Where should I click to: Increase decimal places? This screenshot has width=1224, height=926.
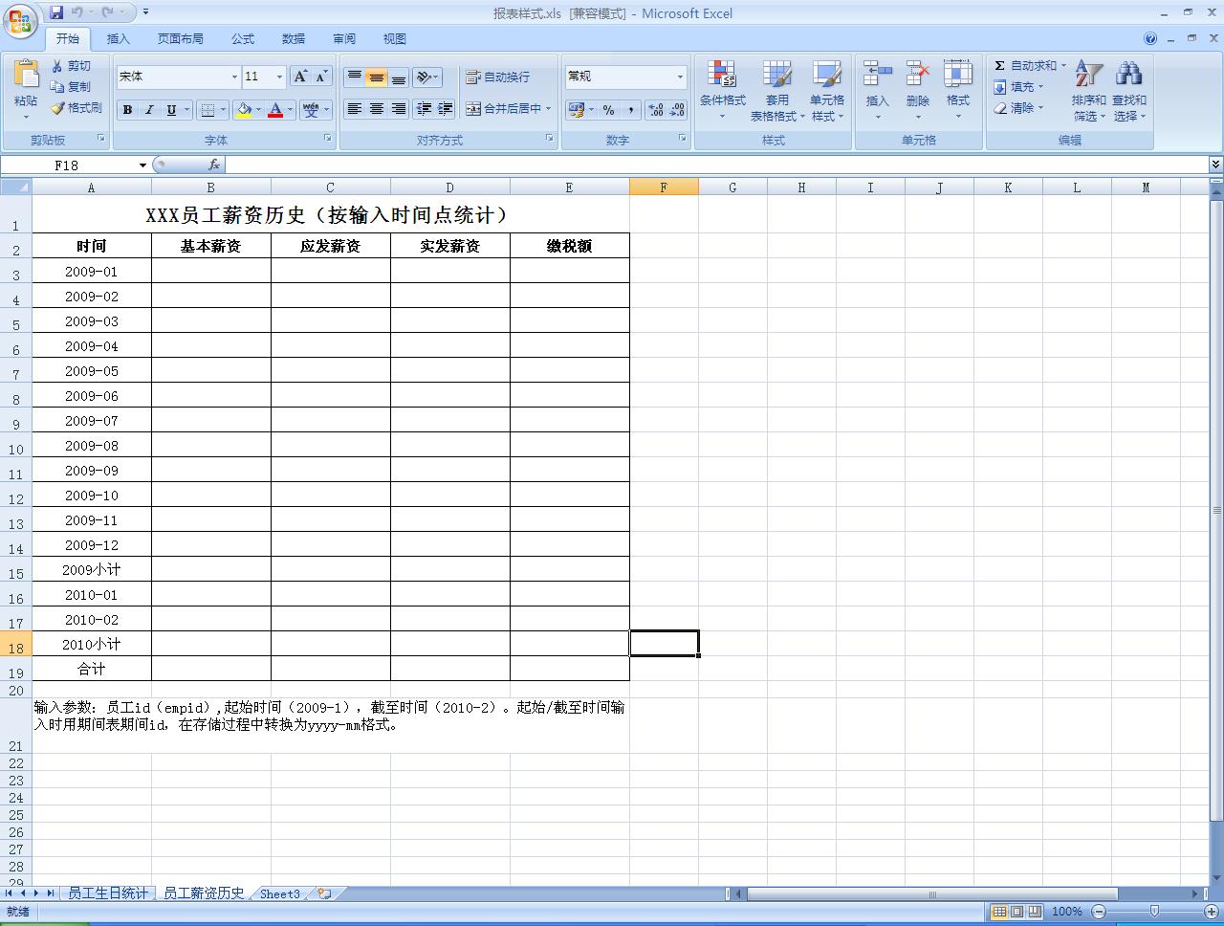pos(656,110)
